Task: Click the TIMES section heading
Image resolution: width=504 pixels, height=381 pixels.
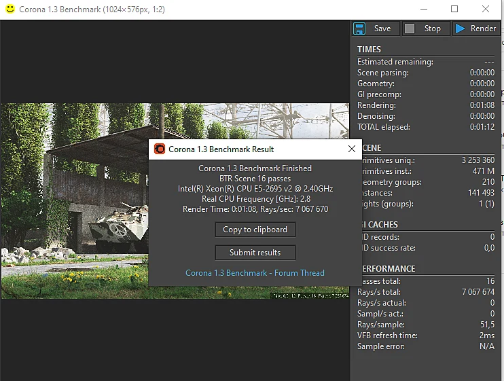Action: (x=369, y=50)
